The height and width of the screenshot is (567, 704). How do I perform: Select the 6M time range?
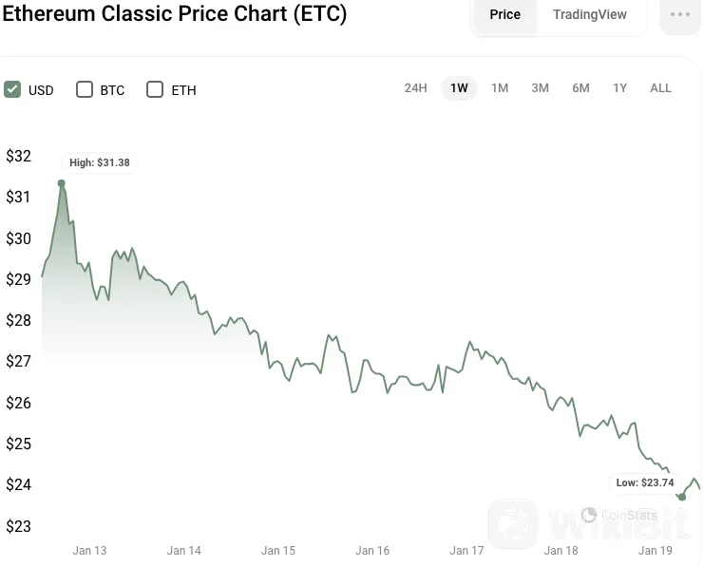580,88
